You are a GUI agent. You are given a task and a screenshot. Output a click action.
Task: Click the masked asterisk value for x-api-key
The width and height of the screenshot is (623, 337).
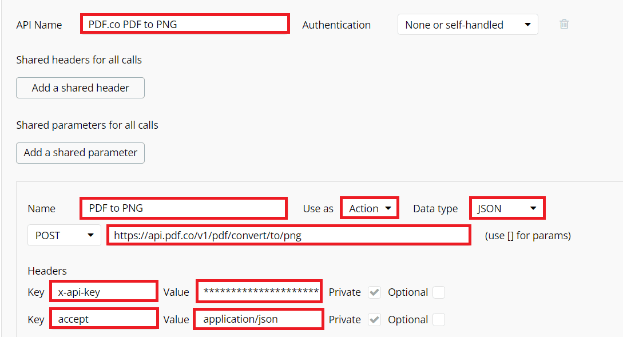coord(259,291)
